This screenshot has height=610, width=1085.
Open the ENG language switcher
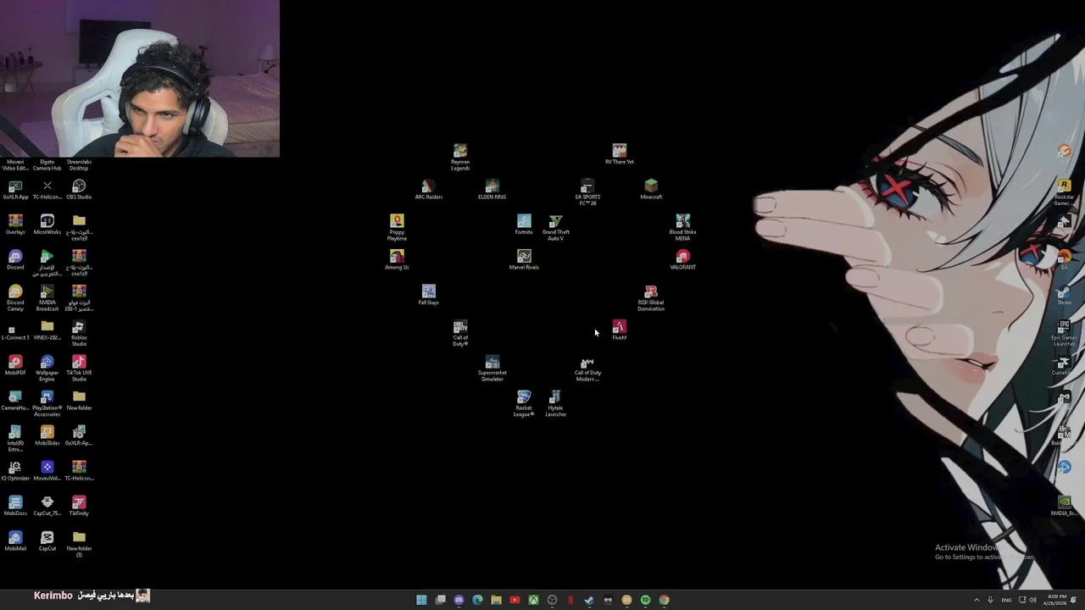pos(1006,600)
